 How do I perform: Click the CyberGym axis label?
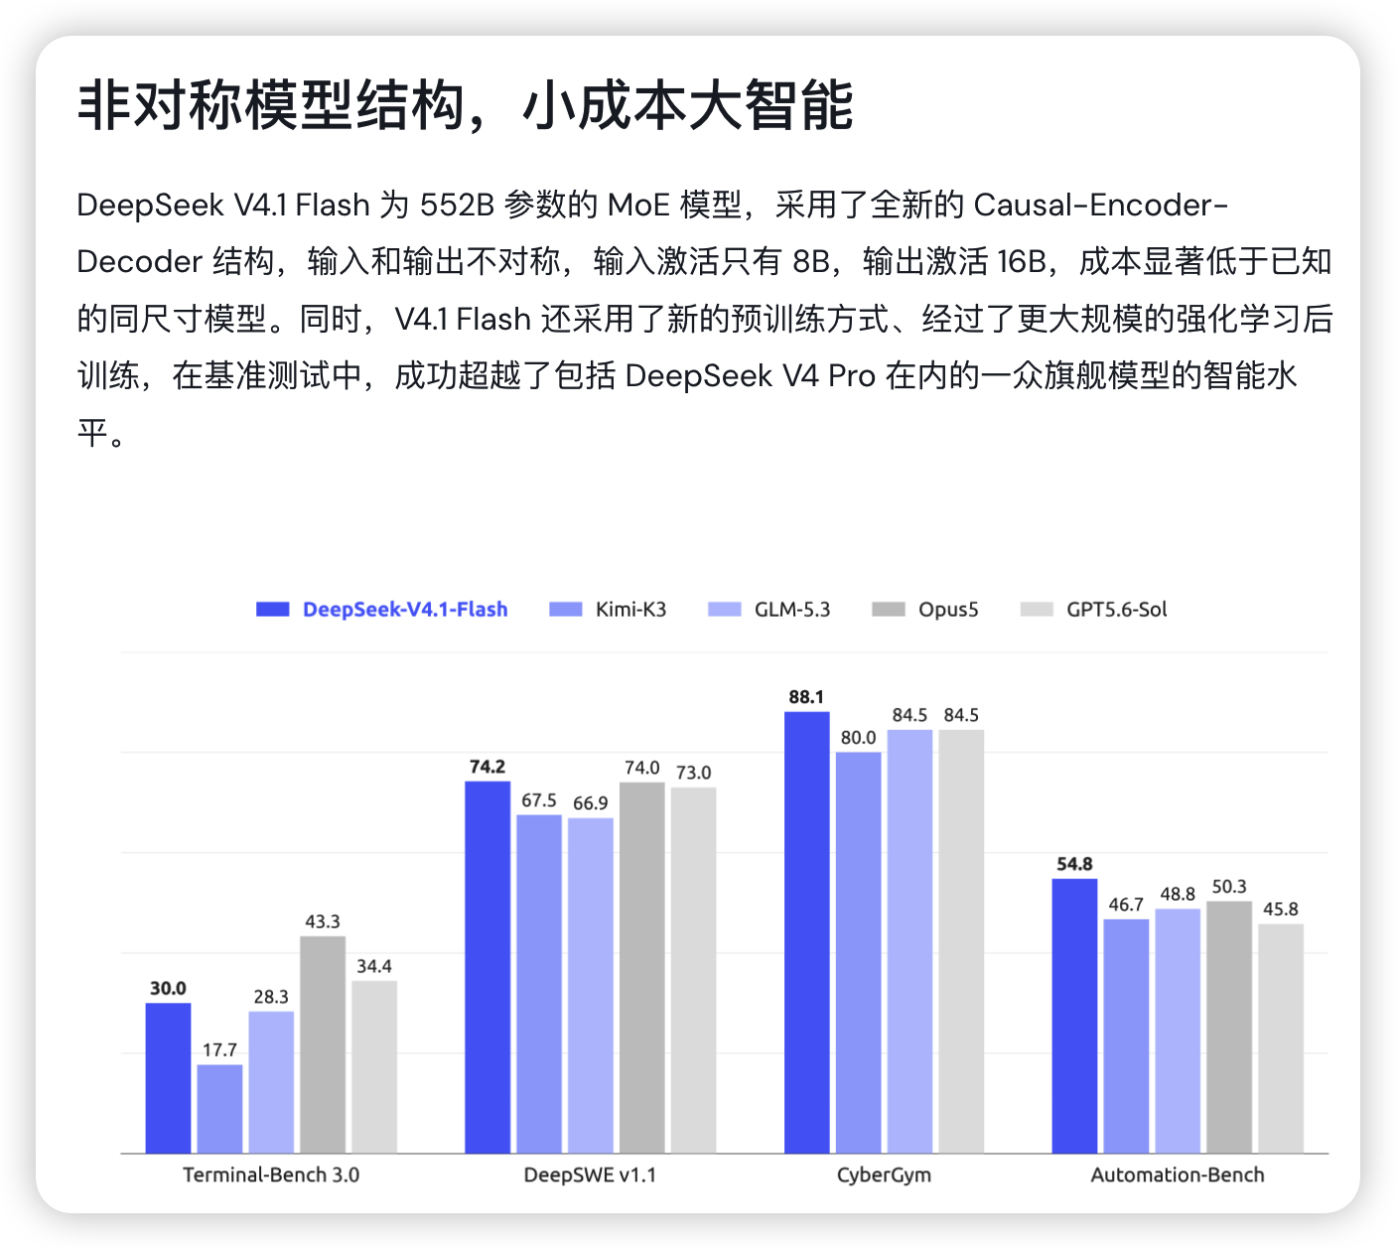tap(884, 1176)
